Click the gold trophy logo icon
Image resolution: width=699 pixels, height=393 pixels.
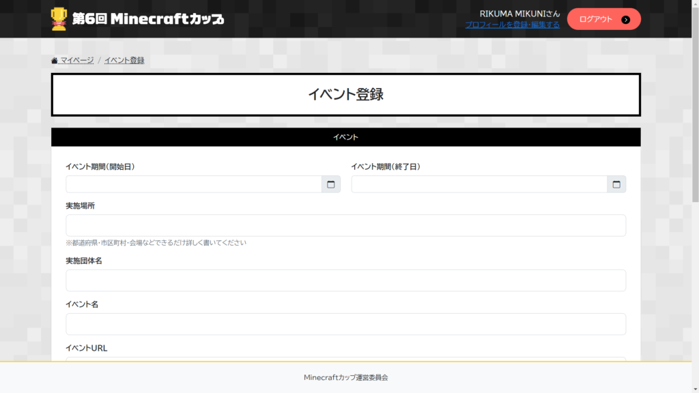(x=59, y=19)
